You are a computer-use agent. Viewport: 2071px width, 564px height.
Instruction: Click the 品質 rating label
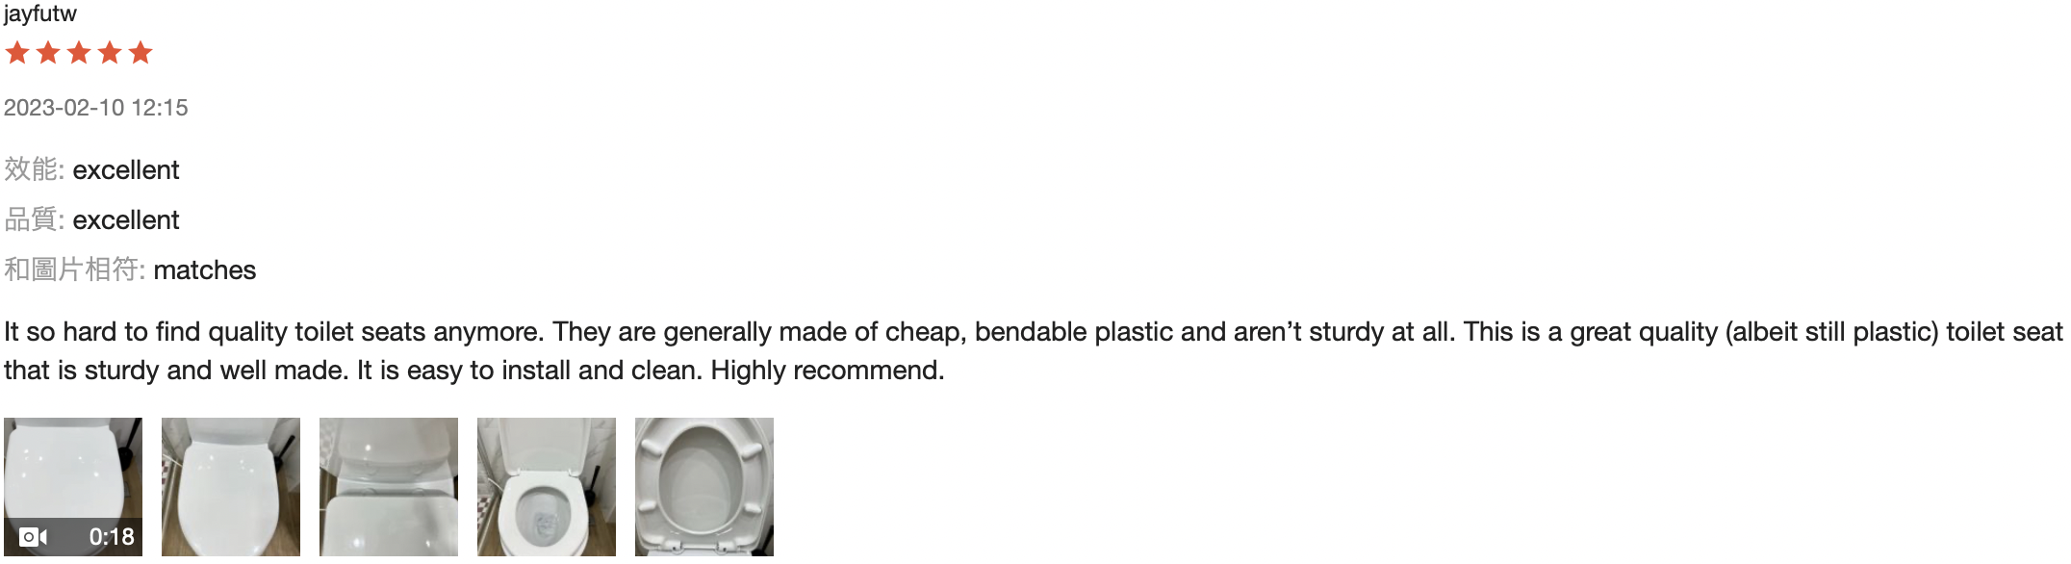(33, 220)
